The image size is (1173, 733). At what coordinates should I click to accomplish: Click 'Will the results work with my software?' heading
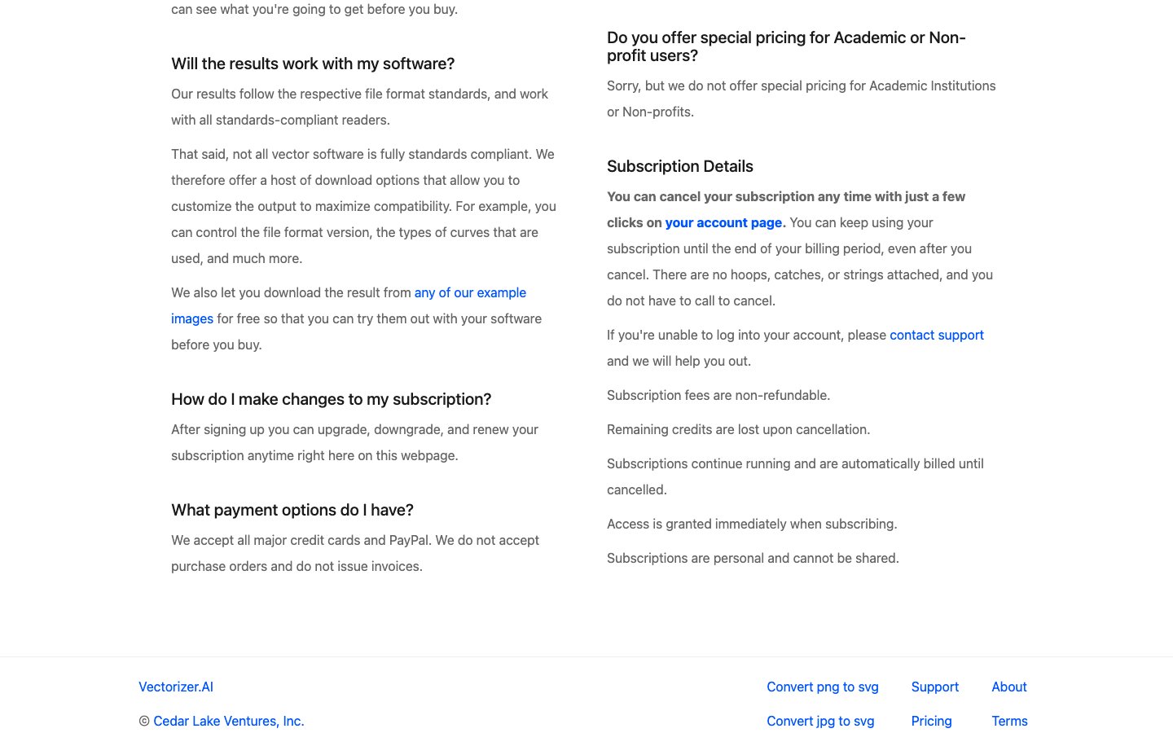point(313,64)
